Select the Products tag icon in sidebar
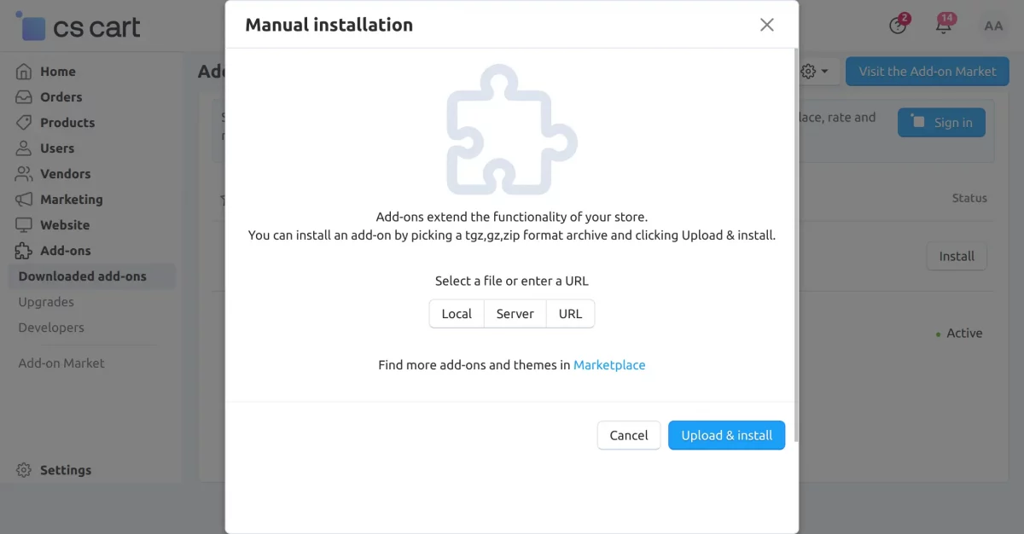 [x=24, y=122]
